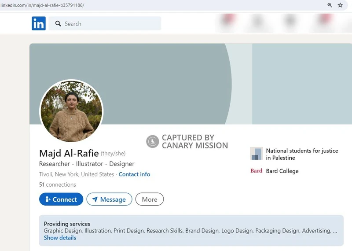Click Show details under Providing services
The image size is (352, 251).
60,238
